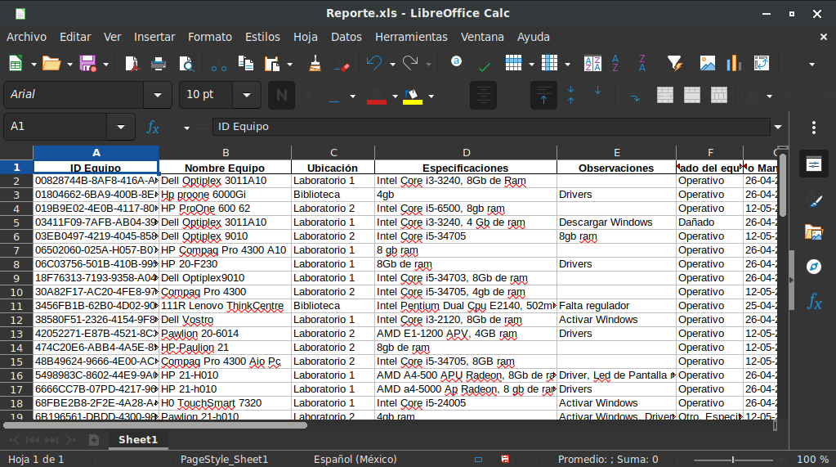Image resolution: width=836 pixels, height=467 pixels.
Task: Click the AutoFilter funnel icon
Action: 675,64
